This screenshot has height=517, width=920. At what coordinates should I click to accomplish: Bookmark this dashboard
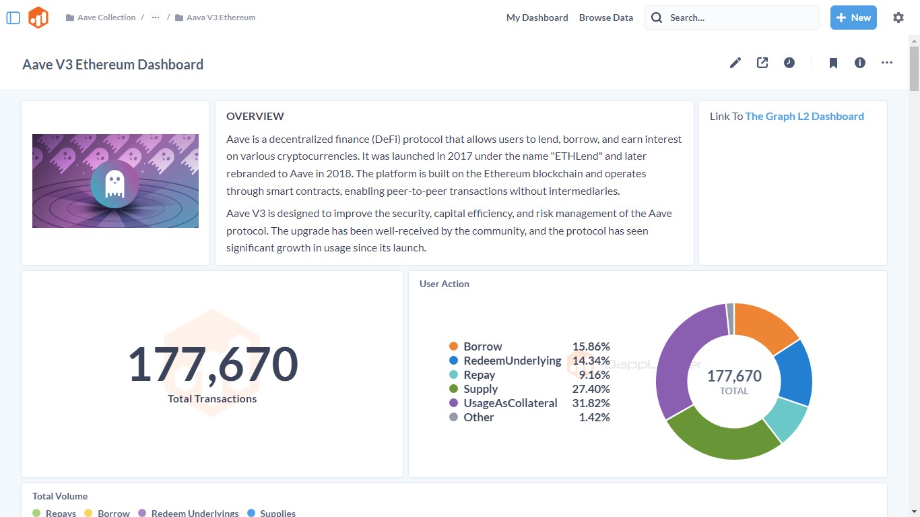(833, 63)
